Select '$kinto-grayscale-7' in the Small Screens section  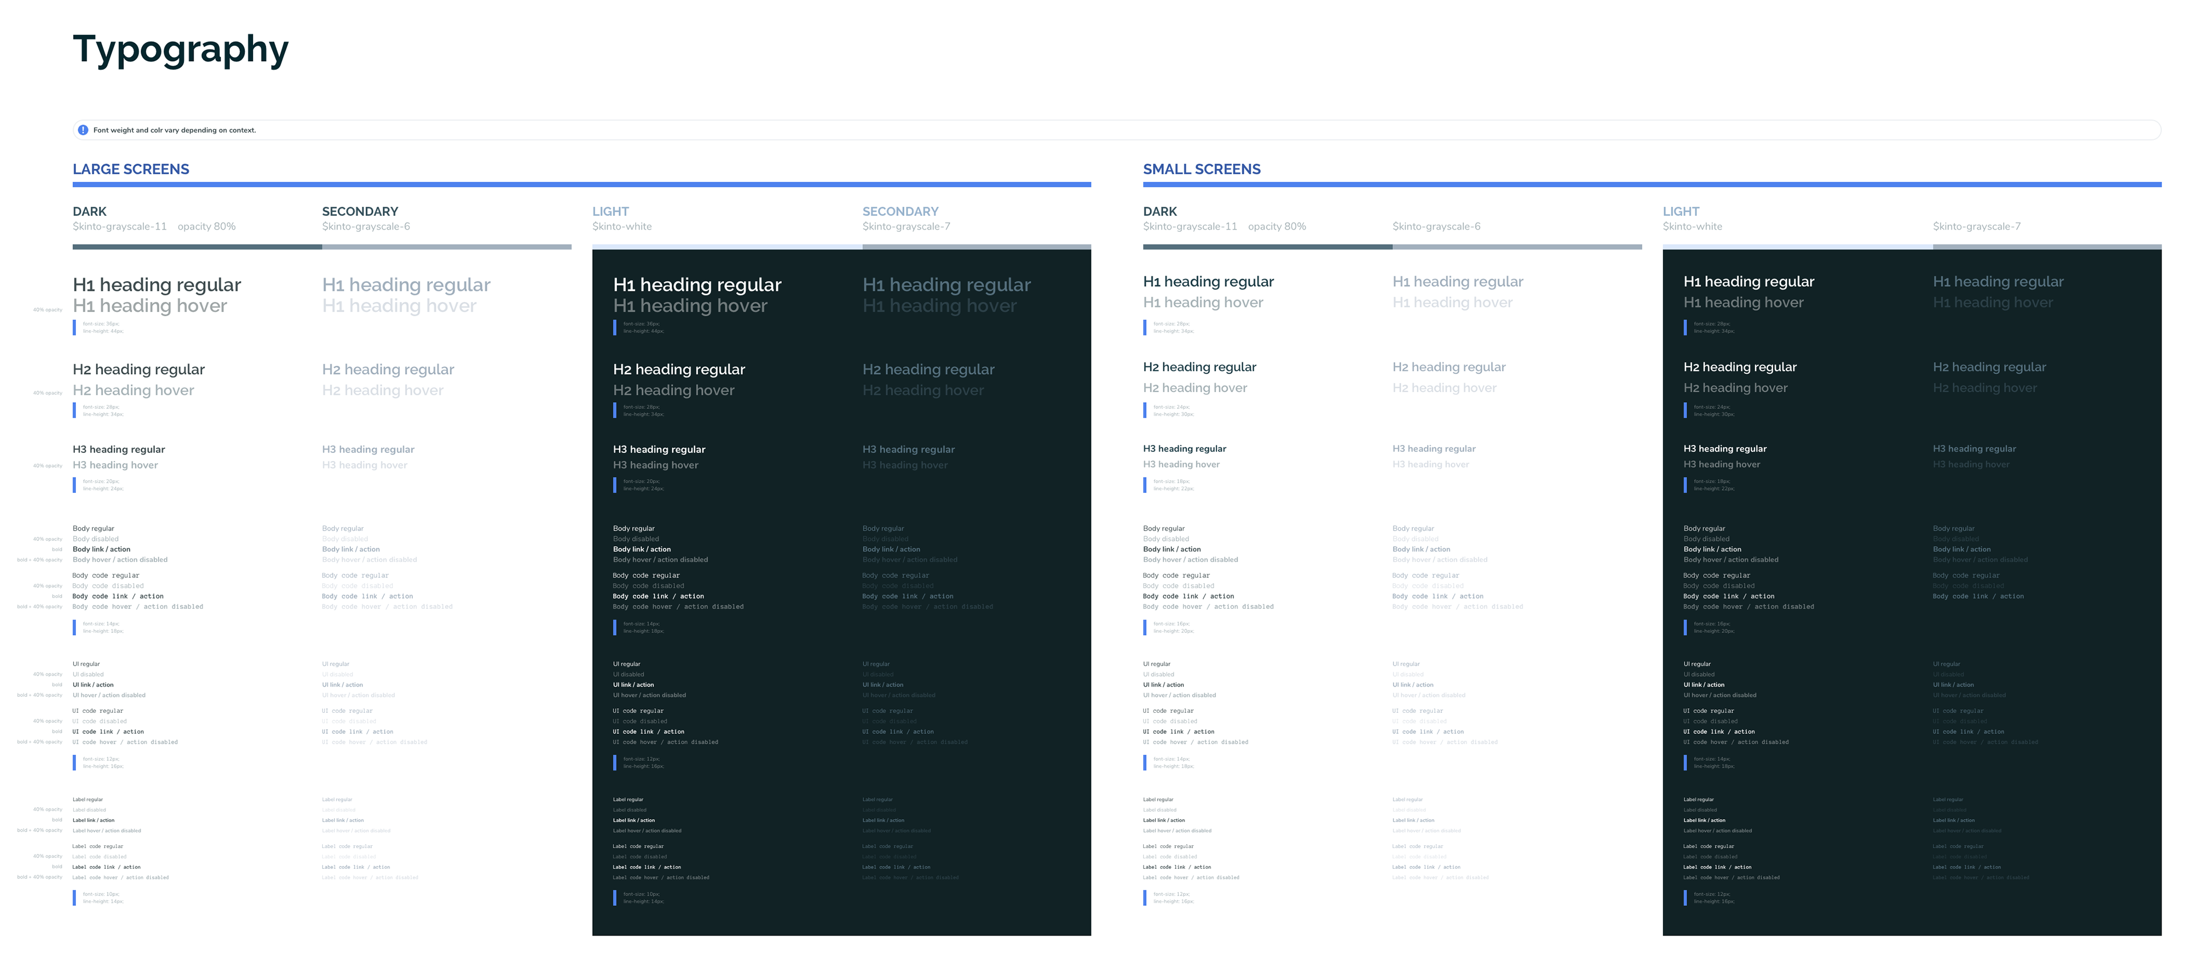coord(1977,226)
